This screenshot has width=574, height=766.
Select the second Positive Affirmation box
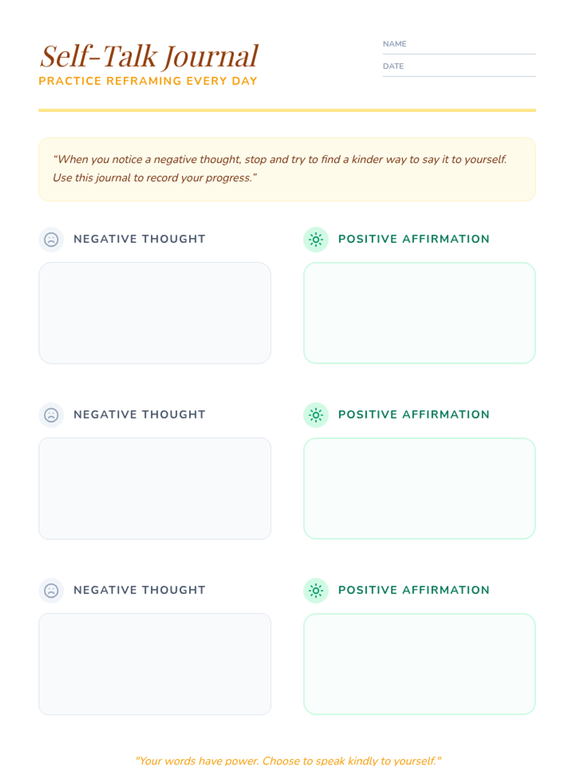coord(419,488)
